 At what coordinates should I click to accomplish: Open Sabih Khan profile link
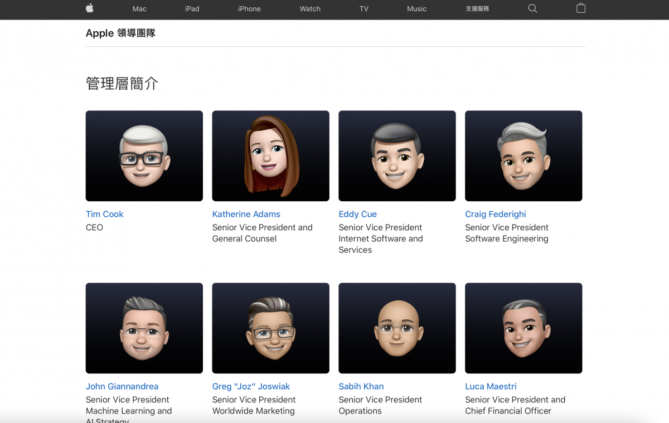(361, 386)
